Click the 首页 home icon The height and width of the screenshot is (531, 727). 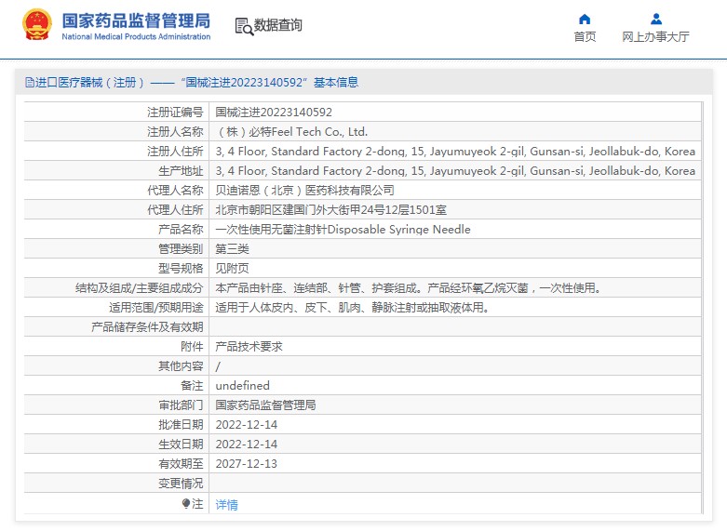(585, 19)
